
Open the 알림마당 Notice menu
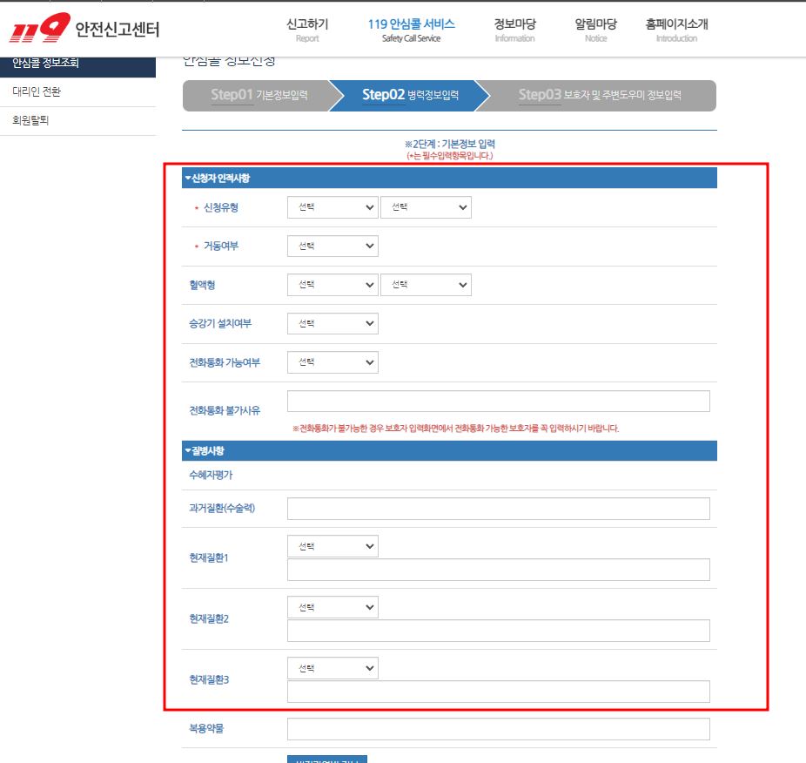click(x=595, y=30)
